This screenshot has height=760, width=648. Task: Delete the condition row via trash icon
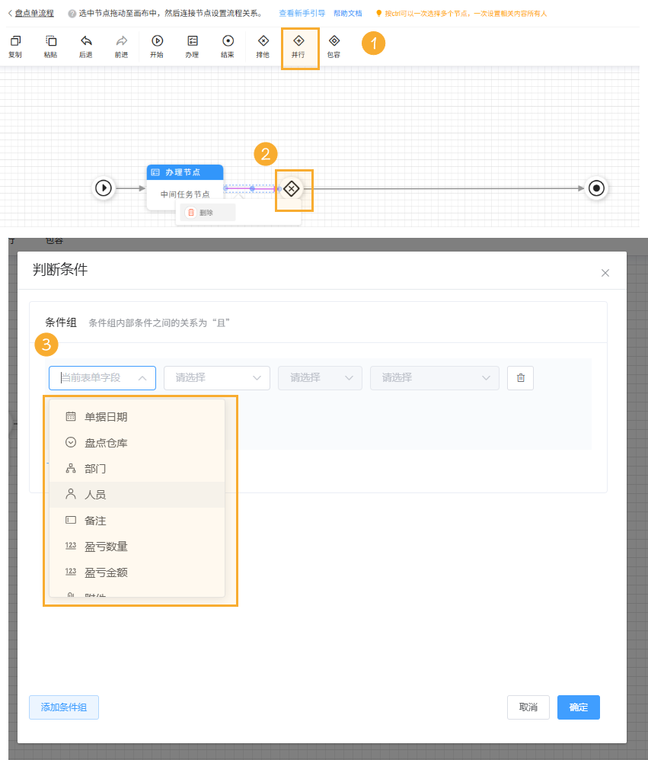tap(520, 377)
